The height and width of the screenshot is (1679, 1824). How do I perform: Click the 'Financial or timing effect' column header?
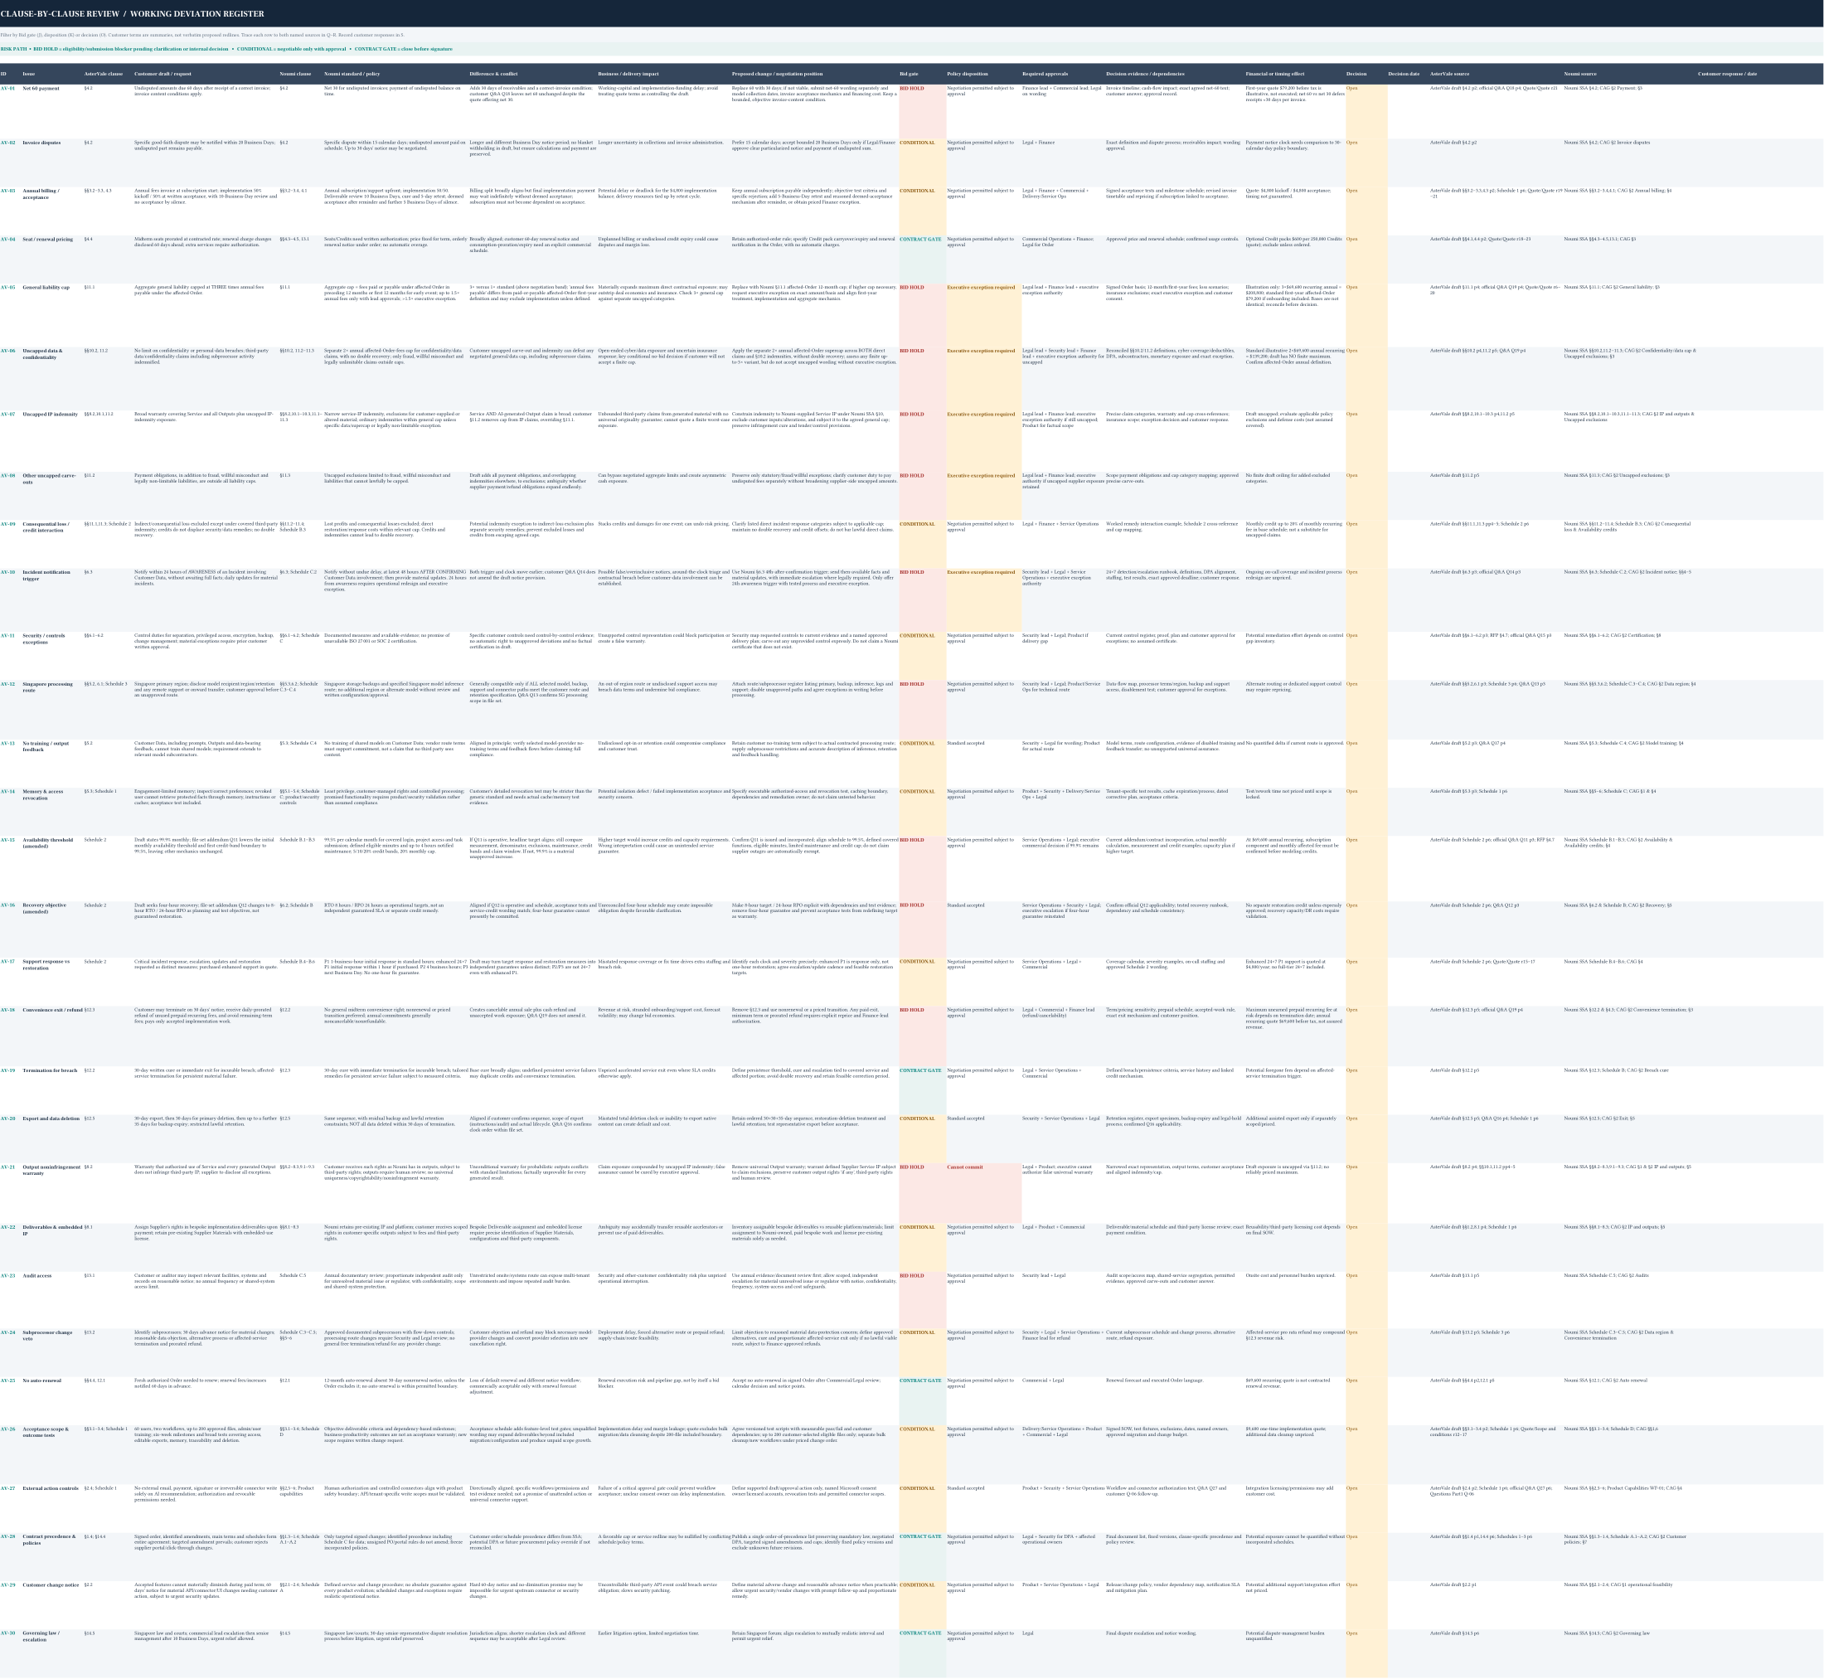coord(1293,74)
